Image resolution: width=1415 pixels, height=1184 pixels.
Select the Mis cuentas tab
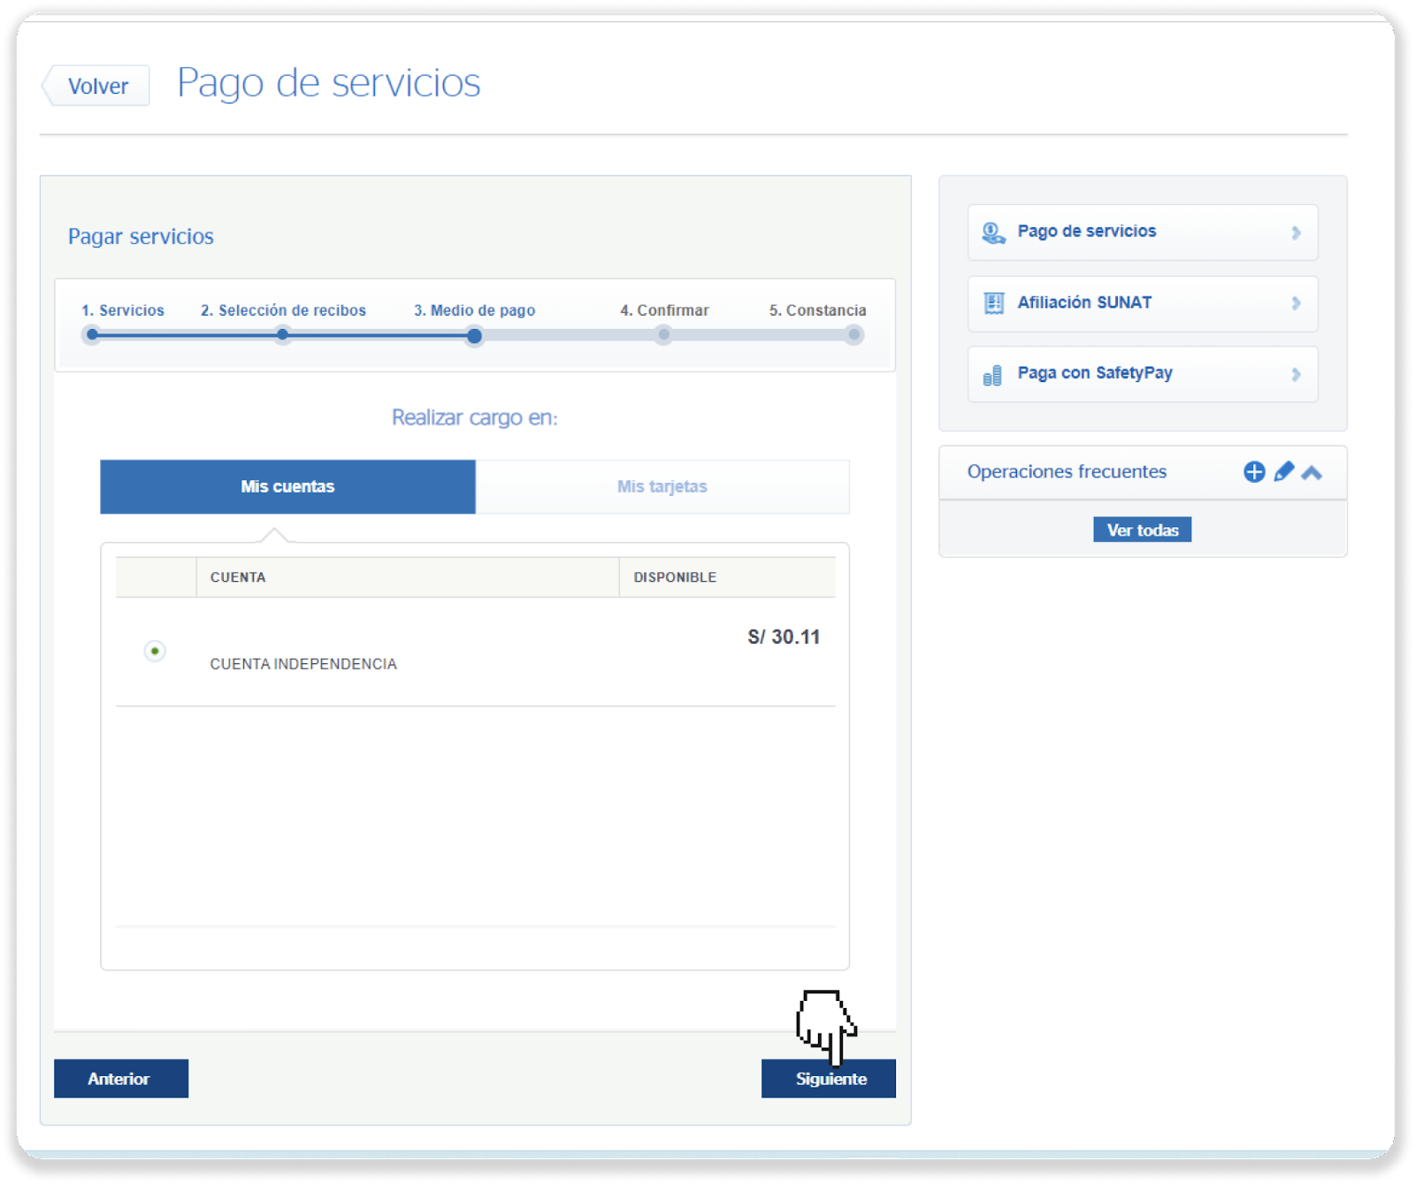[287, 486]
